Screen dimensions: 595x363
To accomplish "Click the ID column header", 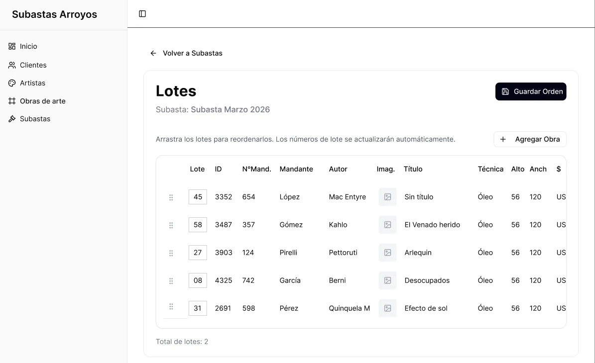I will click(x=218, y=170).
